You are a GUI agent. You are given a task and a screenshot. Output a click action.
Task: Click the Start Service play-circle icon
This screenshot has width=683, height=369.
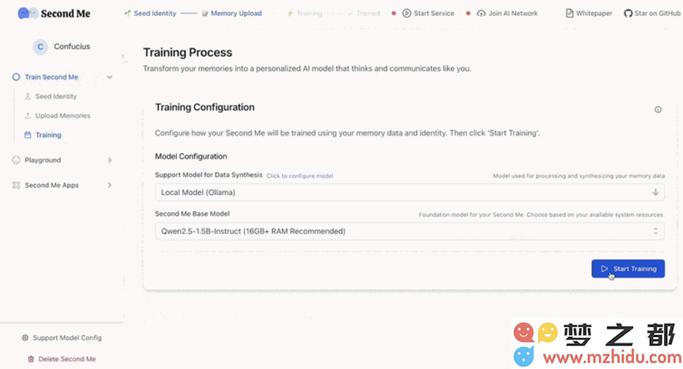pyautogui.click(x=407, y=14)
